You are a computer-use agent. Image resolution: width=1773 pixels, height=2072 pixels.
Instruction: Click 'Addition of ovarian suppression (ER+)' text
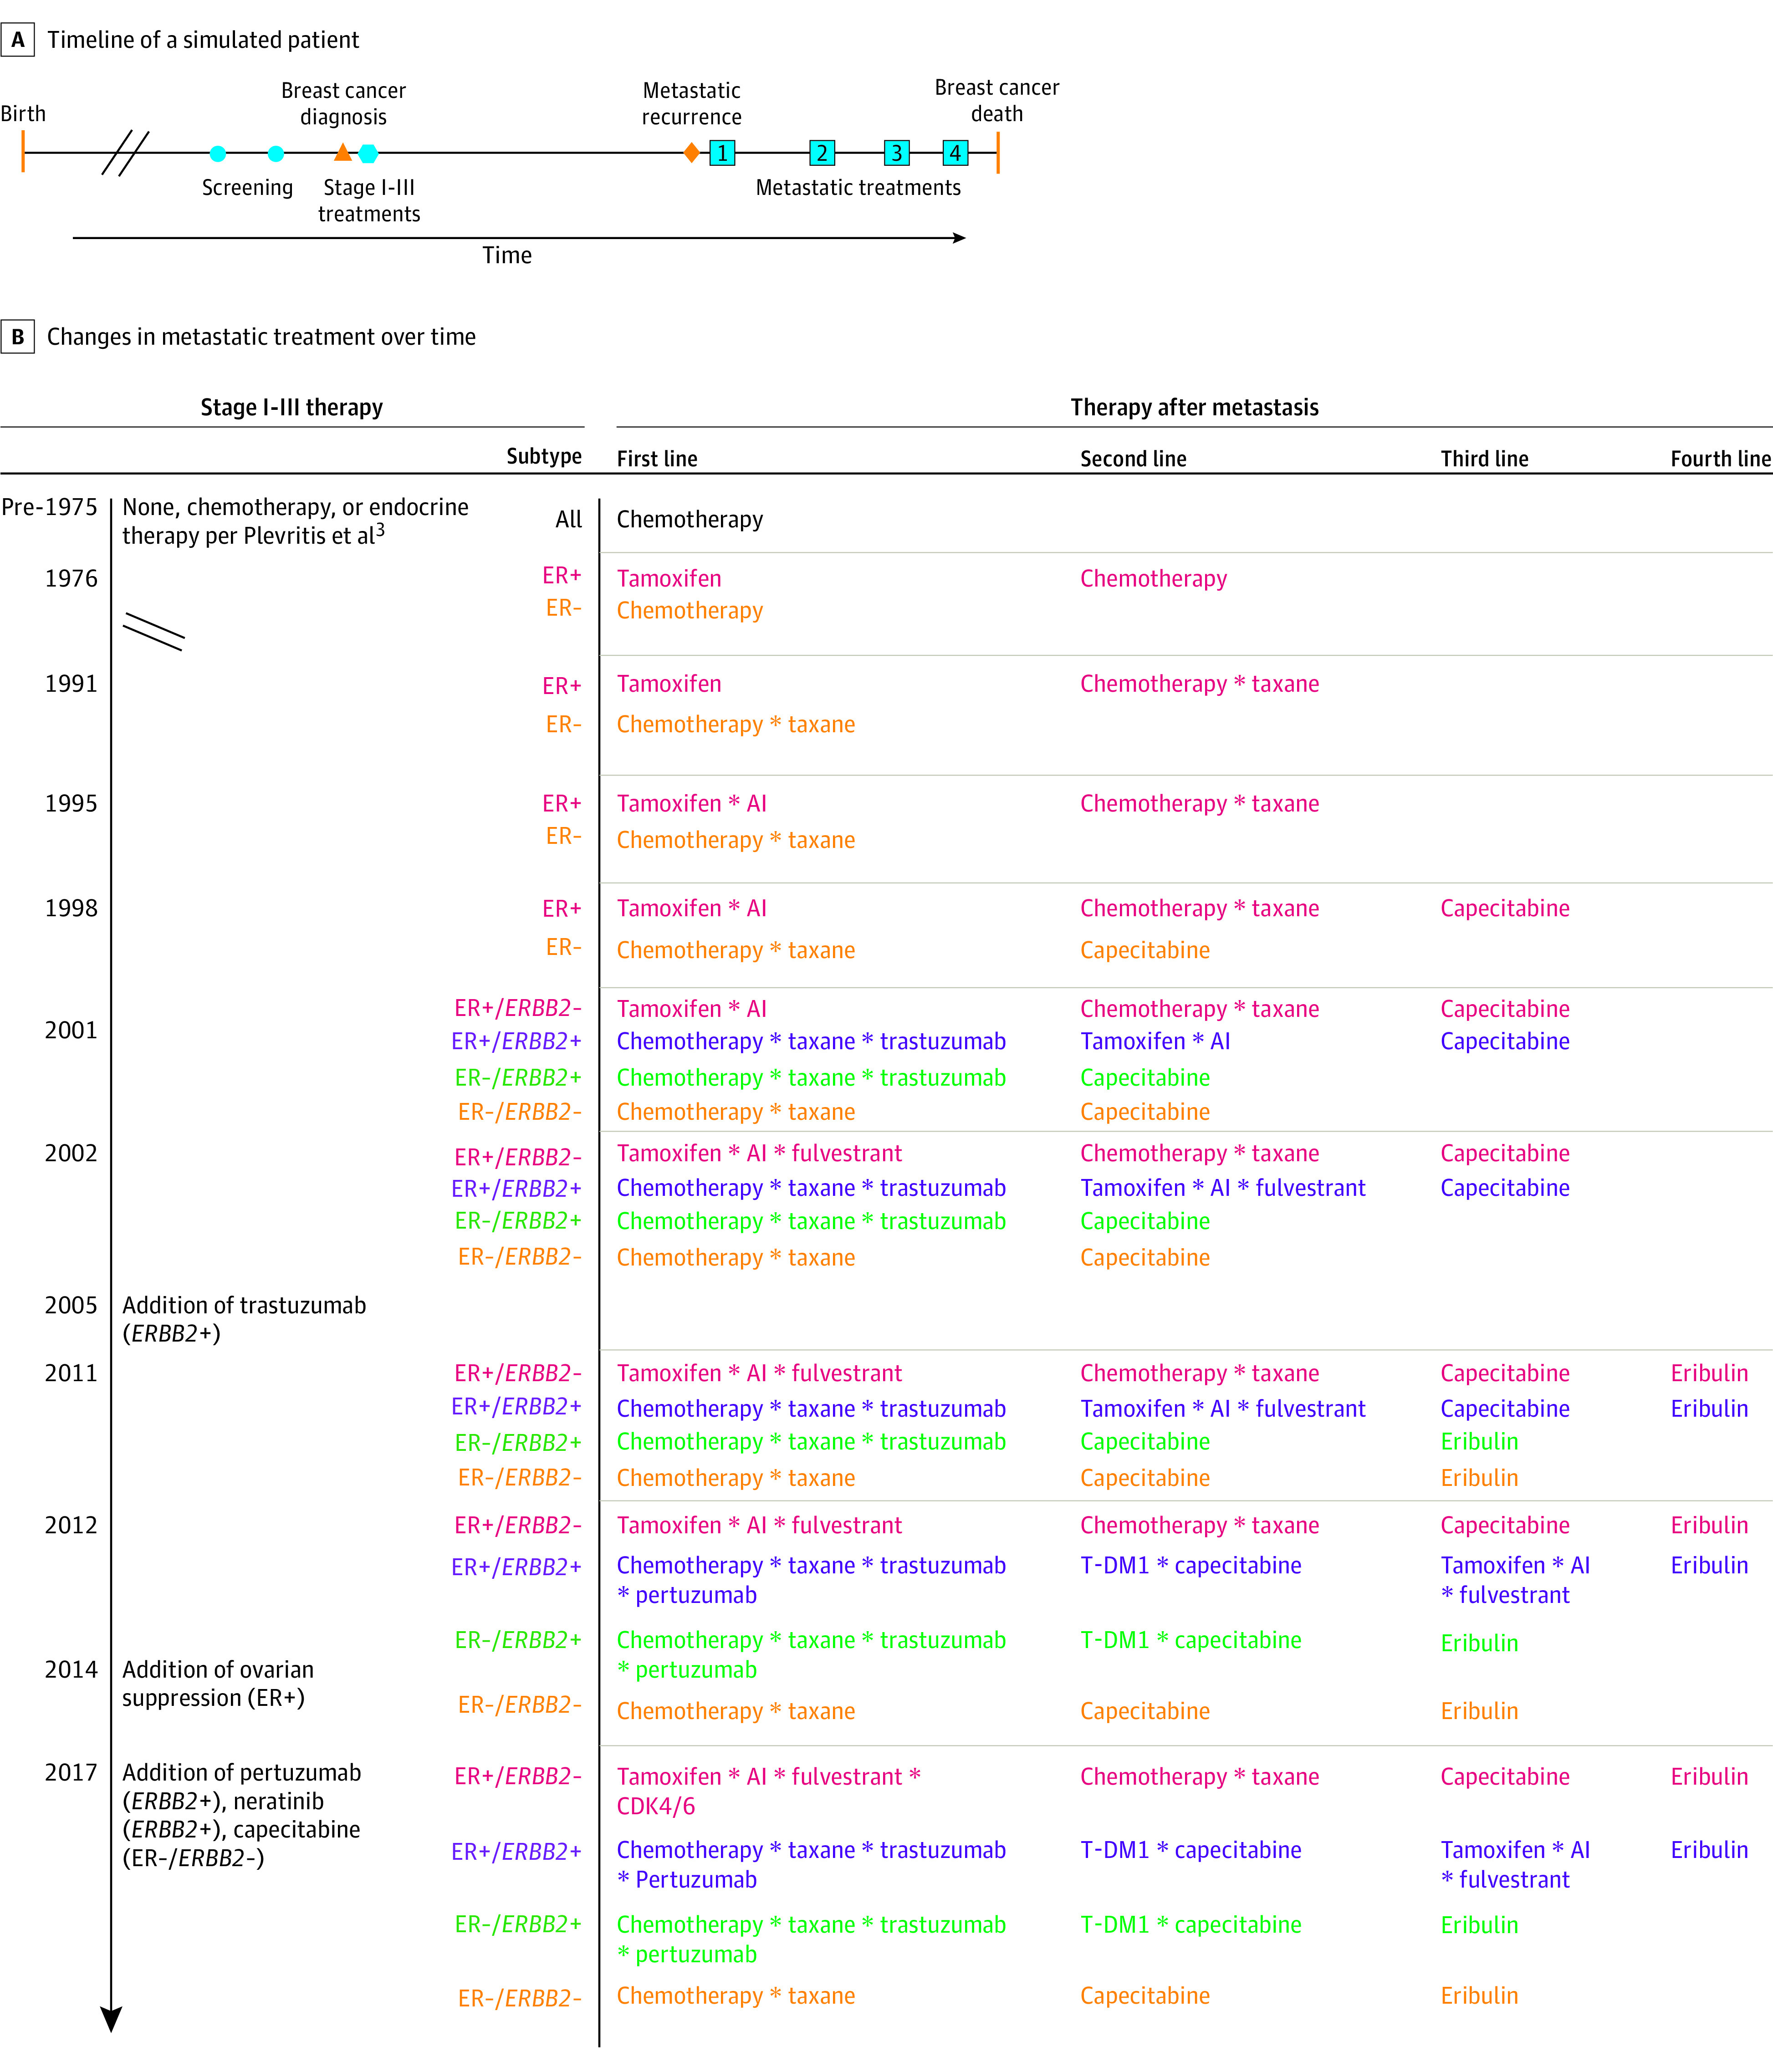click(x=218, y=1683)
